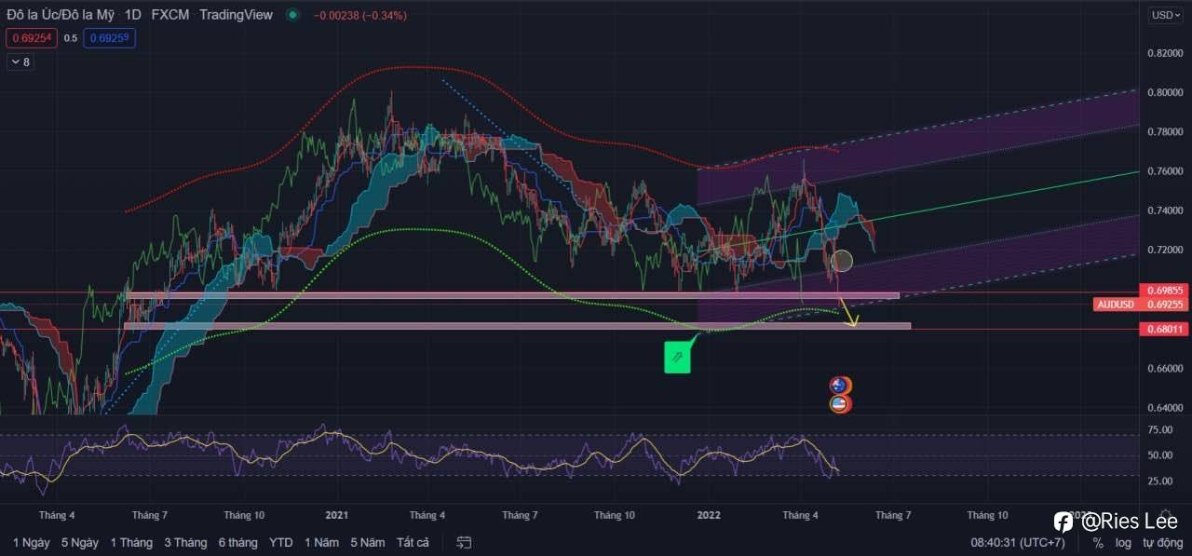Select the 5 Ngày date range
The image size is (1192, 556).
[80, 542]
